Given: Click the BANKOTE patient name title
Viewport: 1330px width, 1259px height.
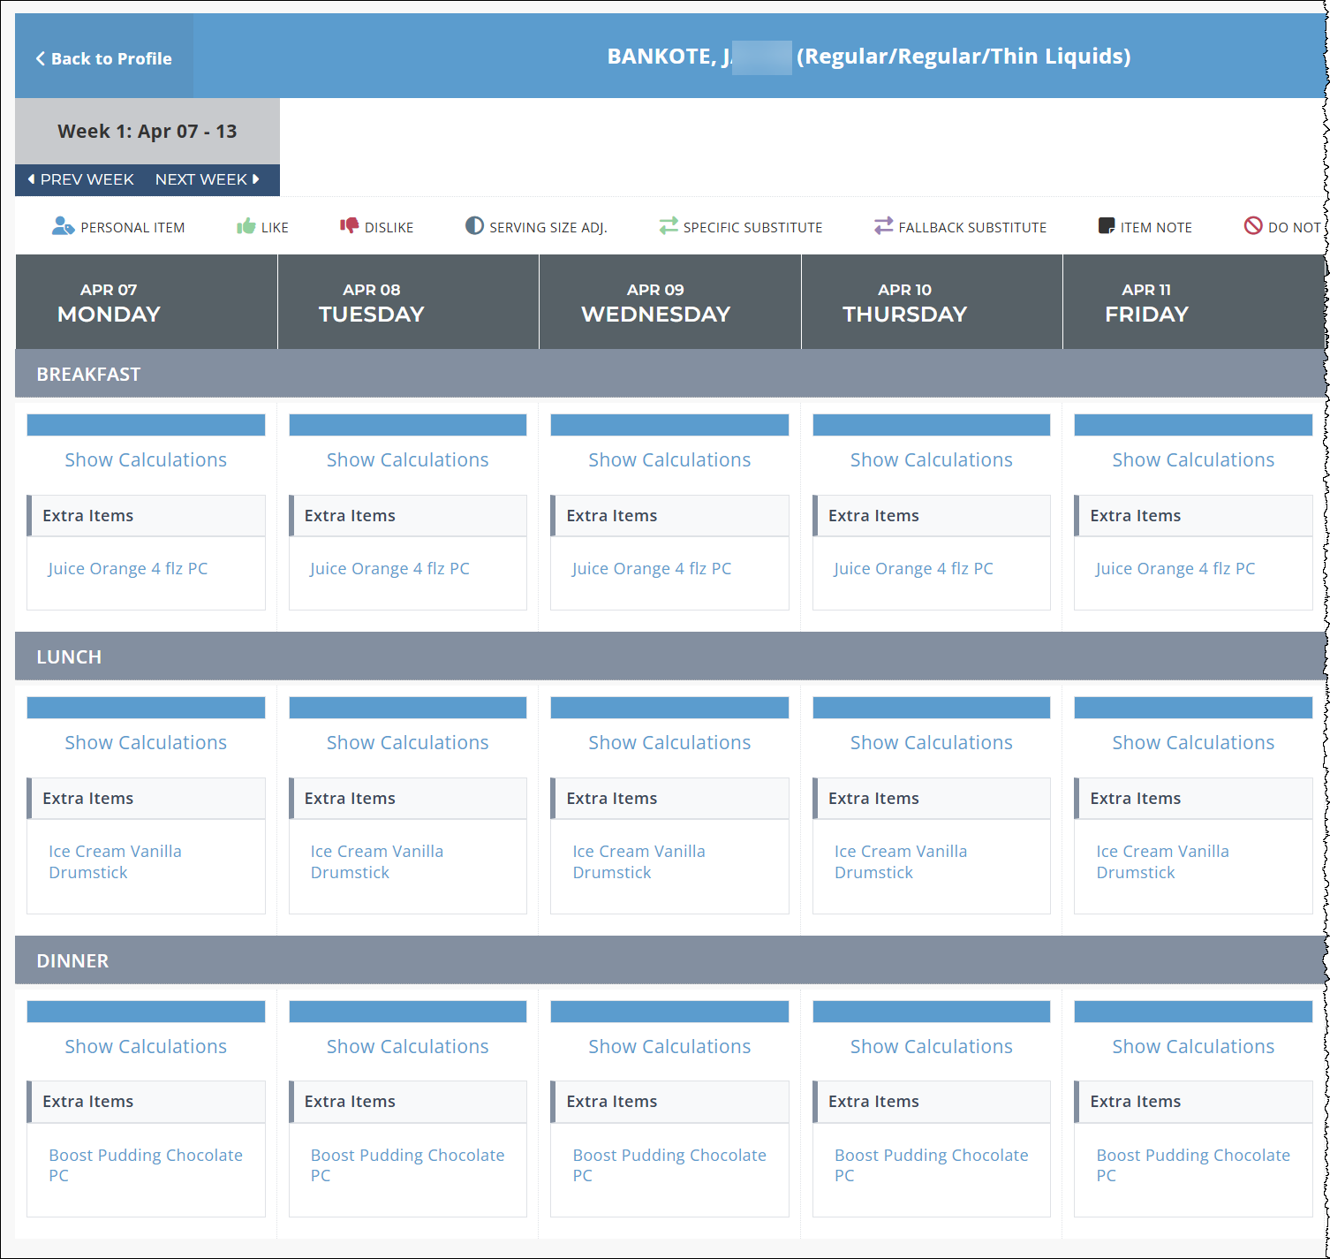Looking at the screenshot, I should coord(869,57).
